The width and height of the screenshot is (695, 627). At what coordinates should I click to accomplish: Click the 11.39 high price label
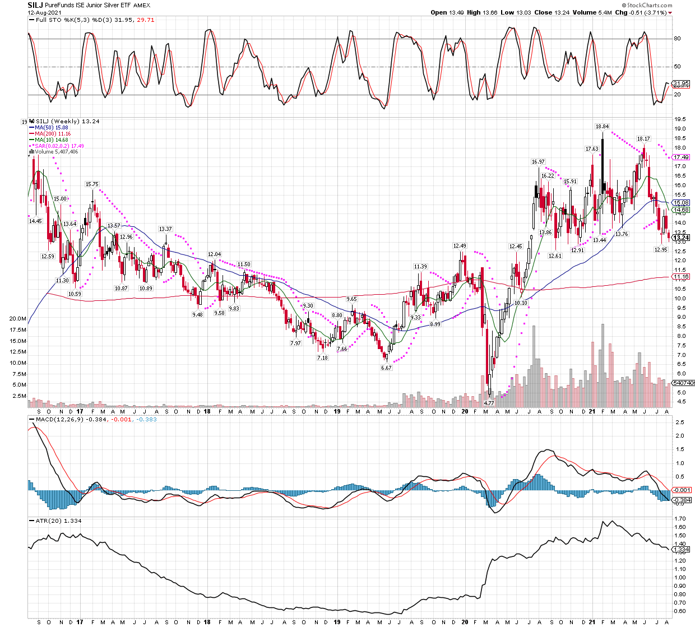[420, 267]
